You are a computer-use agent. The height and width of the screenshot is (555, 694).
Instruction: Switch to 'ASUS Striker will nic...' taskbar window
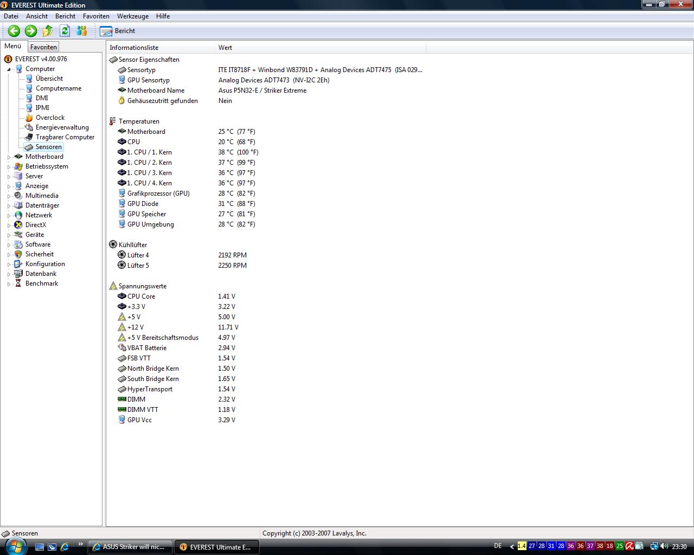[130, 547]
